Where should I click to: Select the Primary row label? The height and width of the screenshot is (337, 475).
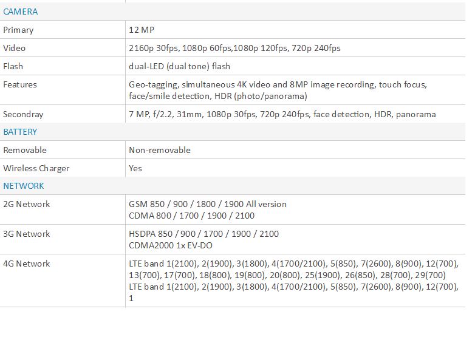tap(19, 30)
